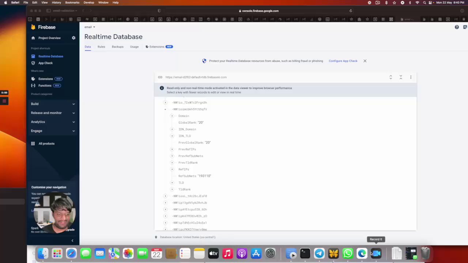
Task: Switch to the Backups tab
Action: click(x=117, y=47)
